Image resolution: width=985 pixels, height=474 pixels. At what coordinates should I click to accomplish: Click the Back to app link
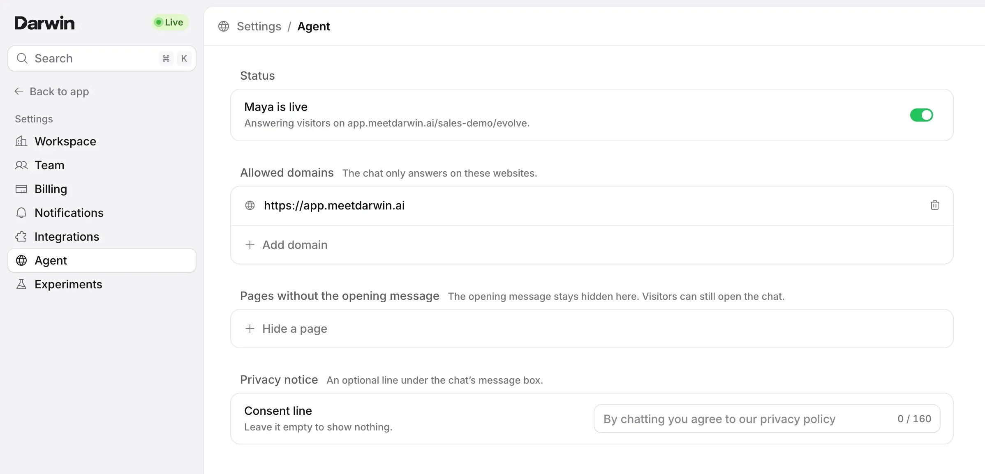point(52,91)
